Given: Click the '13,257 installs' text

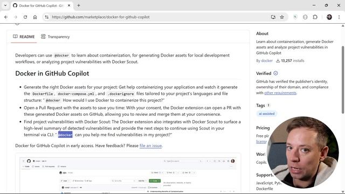Looking at the screenshot, I should 293,61.
